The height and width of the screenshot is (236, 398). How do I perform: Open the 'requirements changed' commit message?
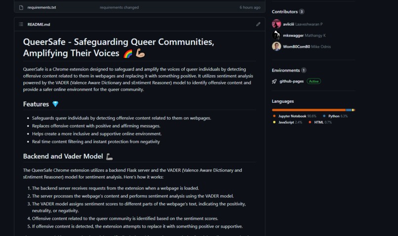coord(119,7)
